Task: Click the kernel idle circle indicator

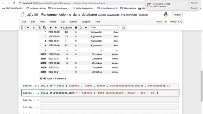Action: [181, 22]
